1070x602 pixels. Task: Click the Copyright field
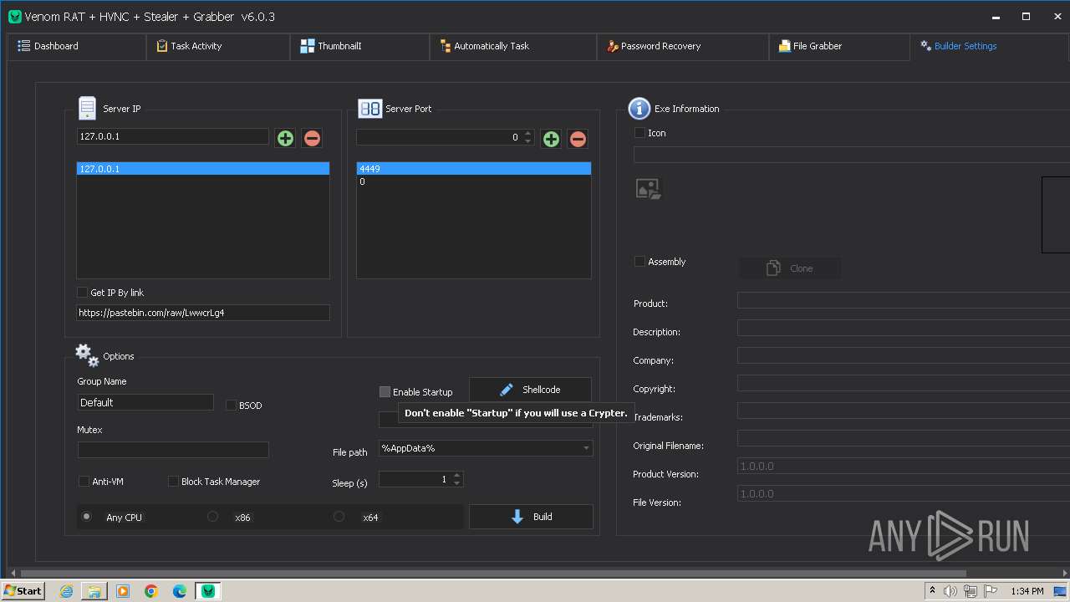pos(904,385)
